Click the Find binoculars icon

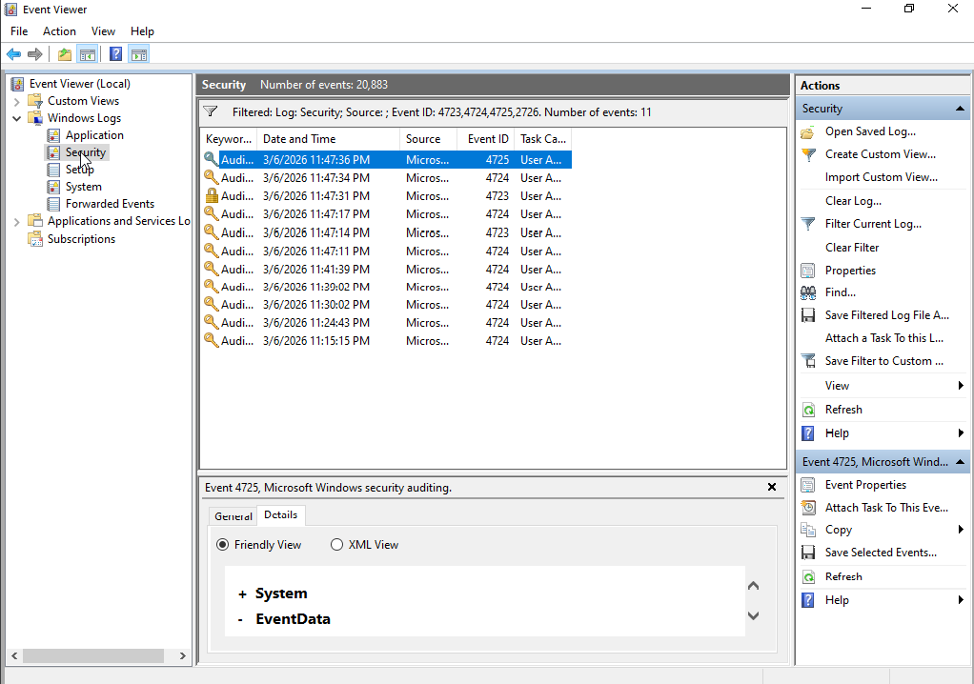tap(808, 292)
